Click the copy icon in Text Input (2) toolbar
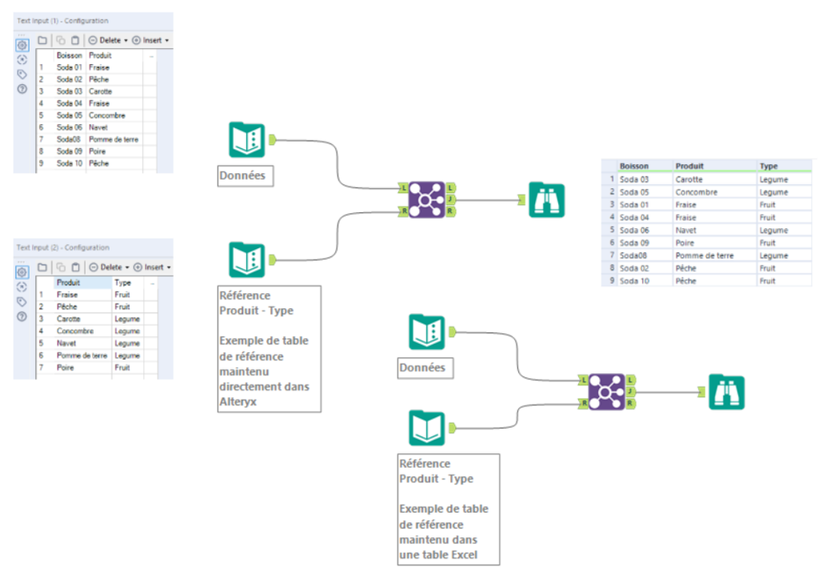 [61, 267]
